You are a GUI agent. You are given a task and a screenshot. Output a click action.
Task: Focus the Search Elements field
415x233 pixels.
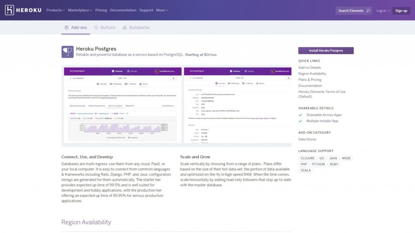(x=353, y=11)
